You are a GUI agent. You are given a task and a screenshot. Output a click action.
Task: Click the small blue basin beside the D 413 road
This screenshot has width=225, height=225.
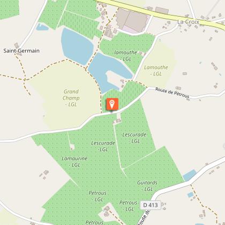click(x=190, y=175)
